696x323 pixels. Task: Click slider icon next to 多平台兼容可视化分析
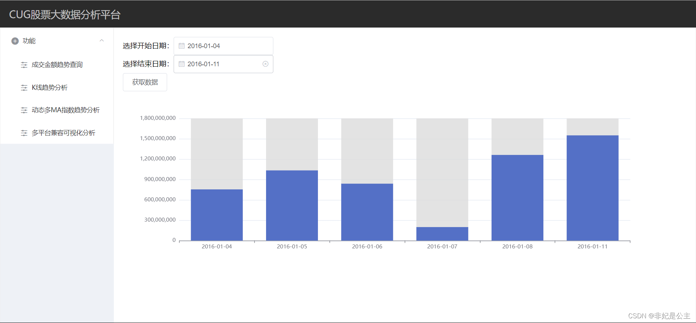click(x=24, y=133)
